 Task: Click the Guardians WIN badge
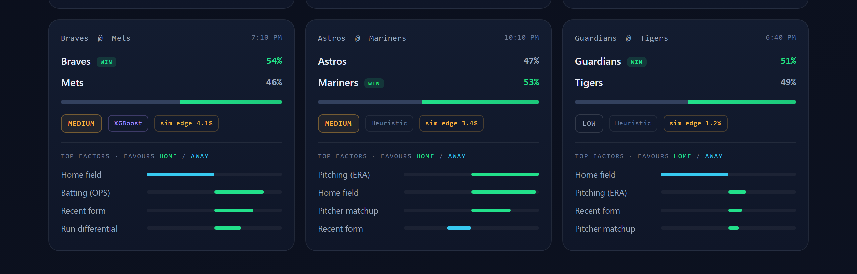point(637,62)
